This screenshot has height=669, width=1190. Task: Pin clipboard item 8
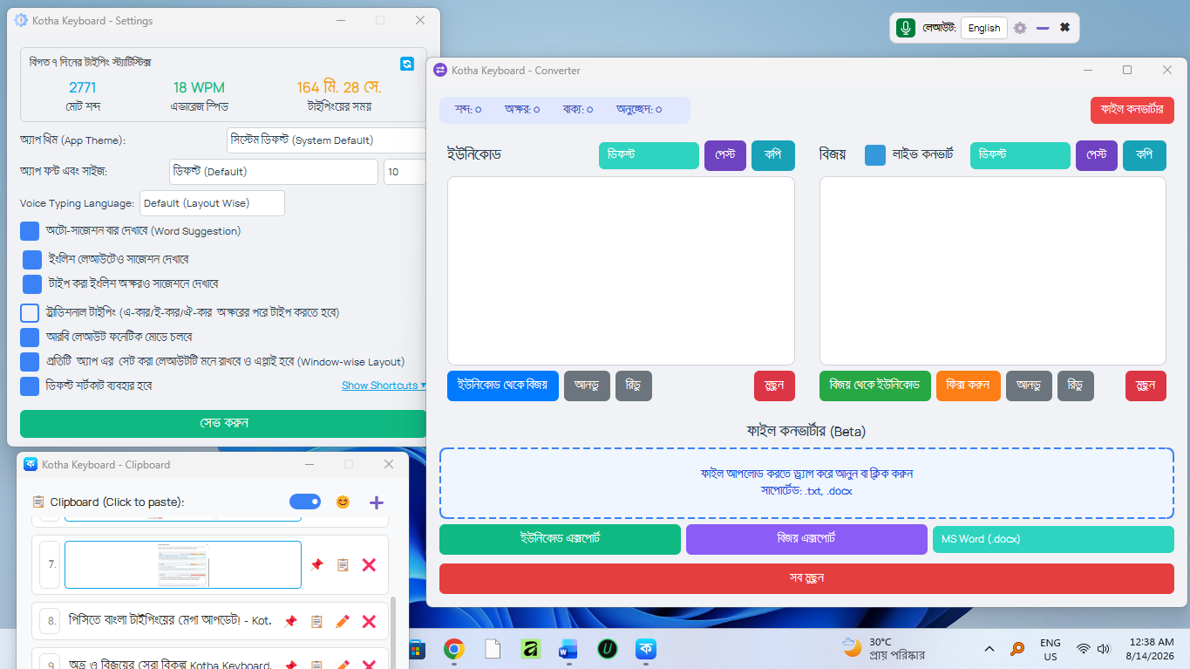290,621
